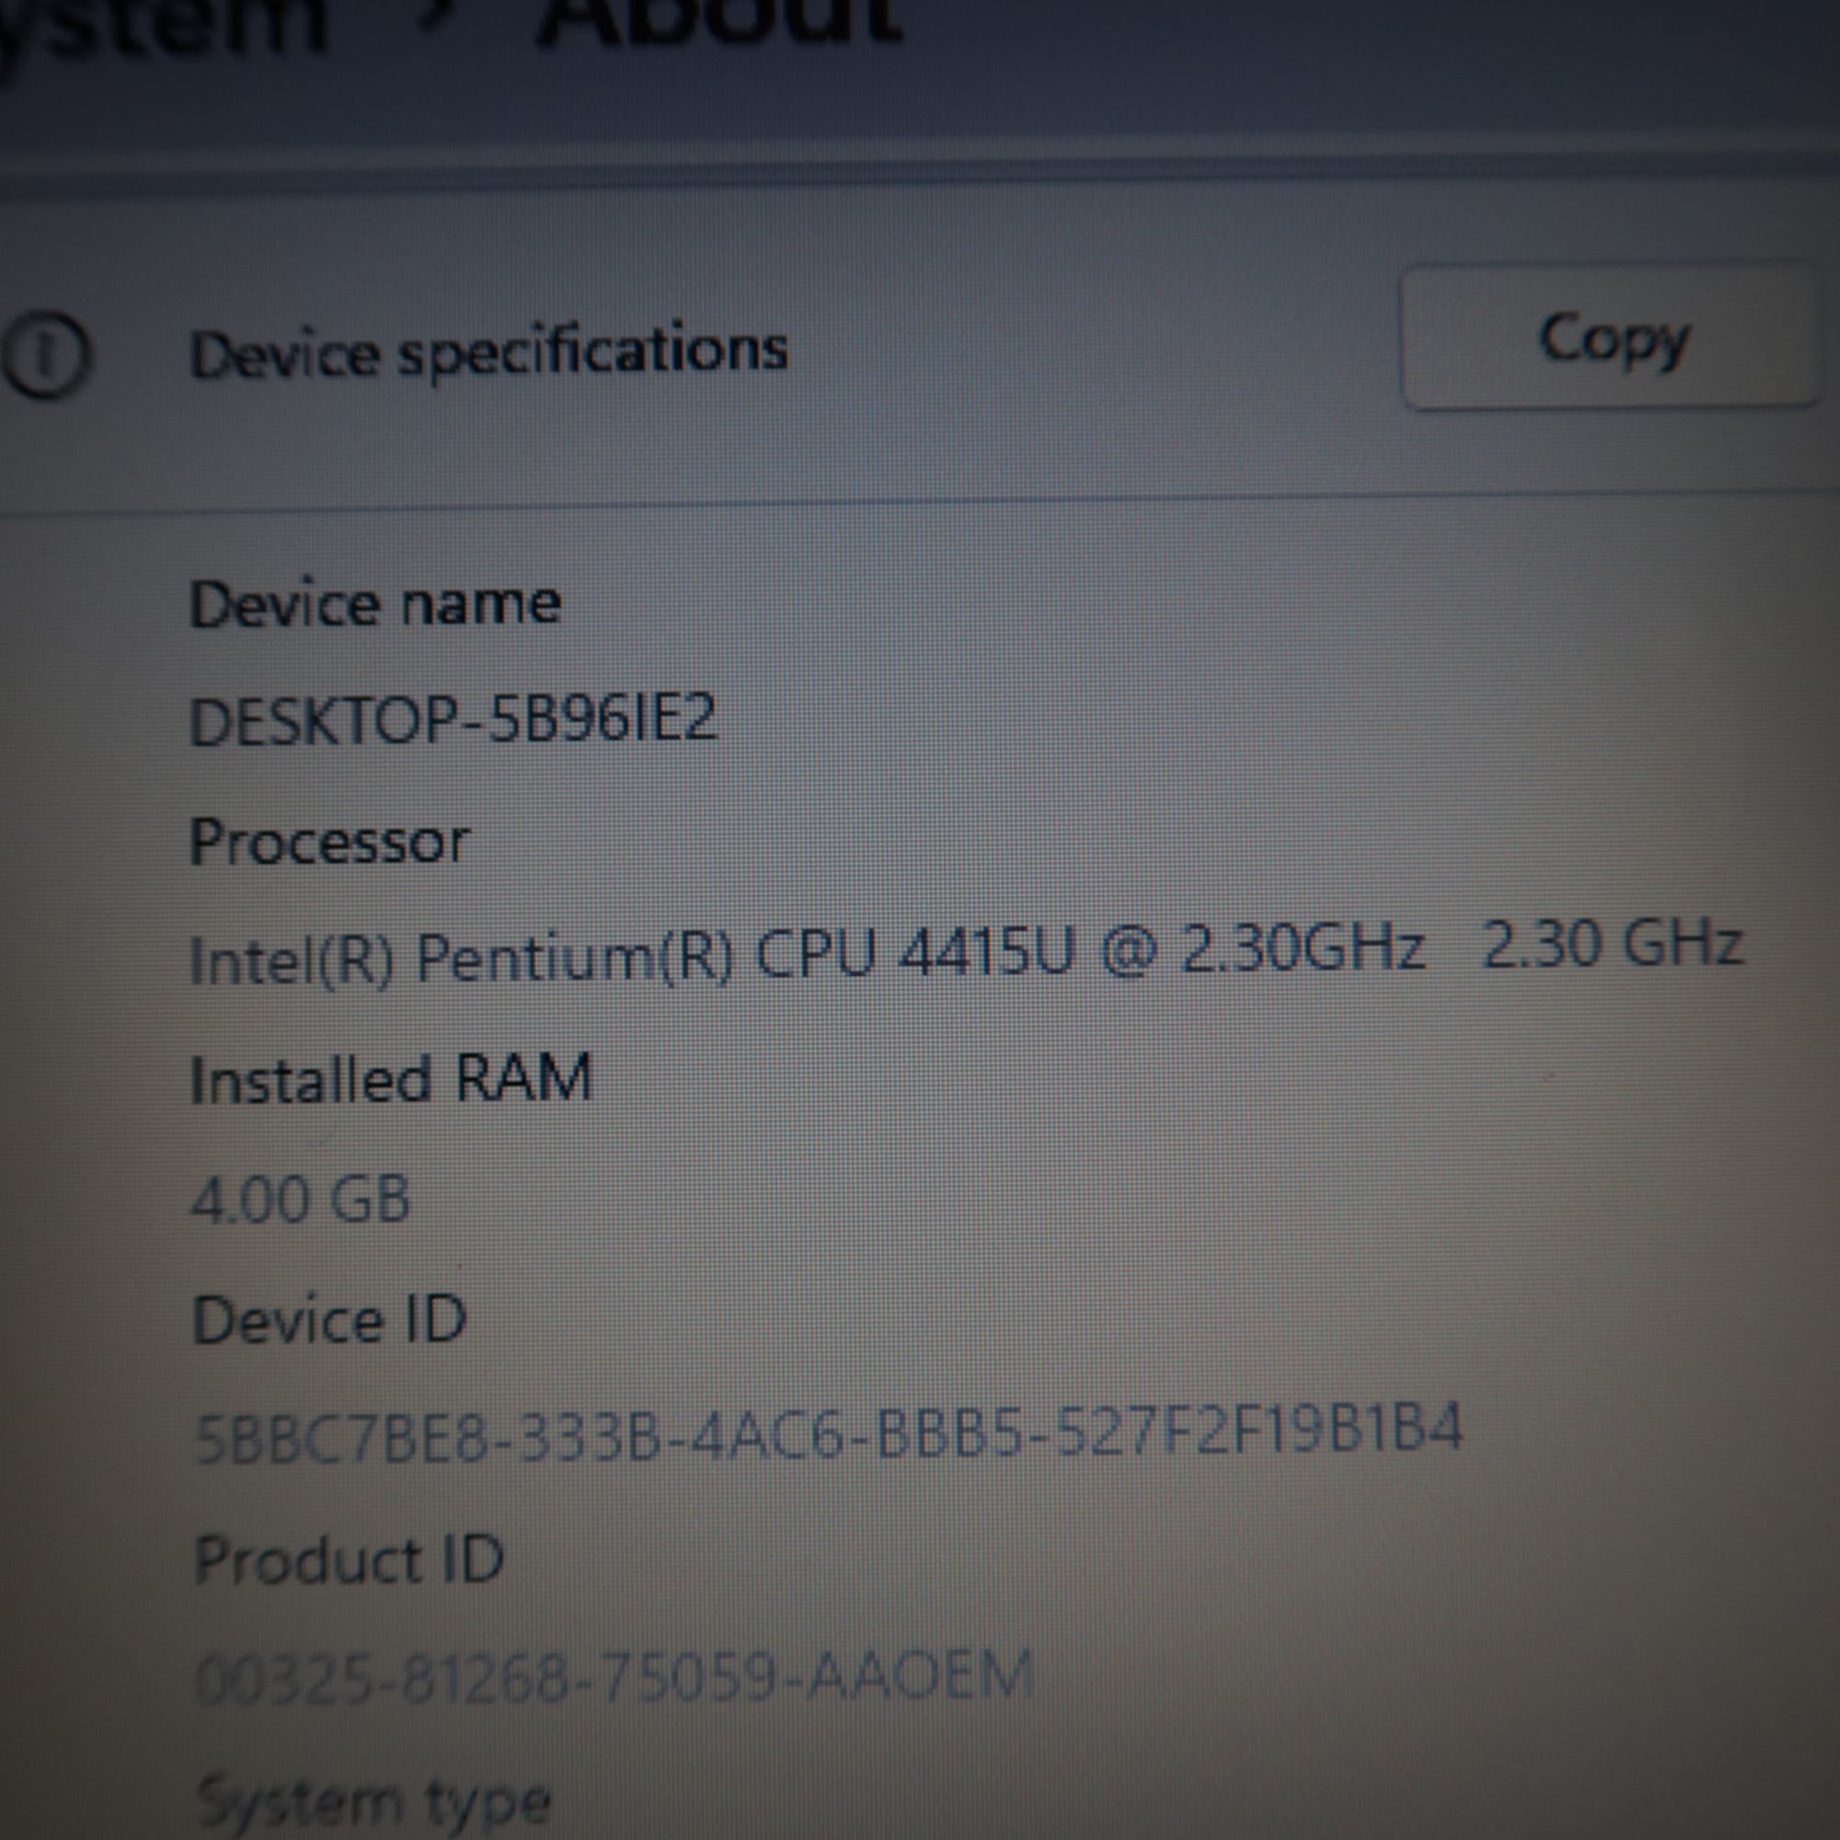Click the Intel(R) Pentium(R) processor text

461,958
